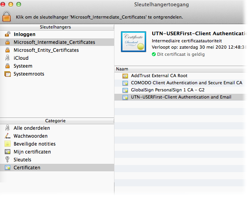The width and height of the screenshot is (250, 199).
Task: Open the Sleutels category
Action: click(57, 160)
